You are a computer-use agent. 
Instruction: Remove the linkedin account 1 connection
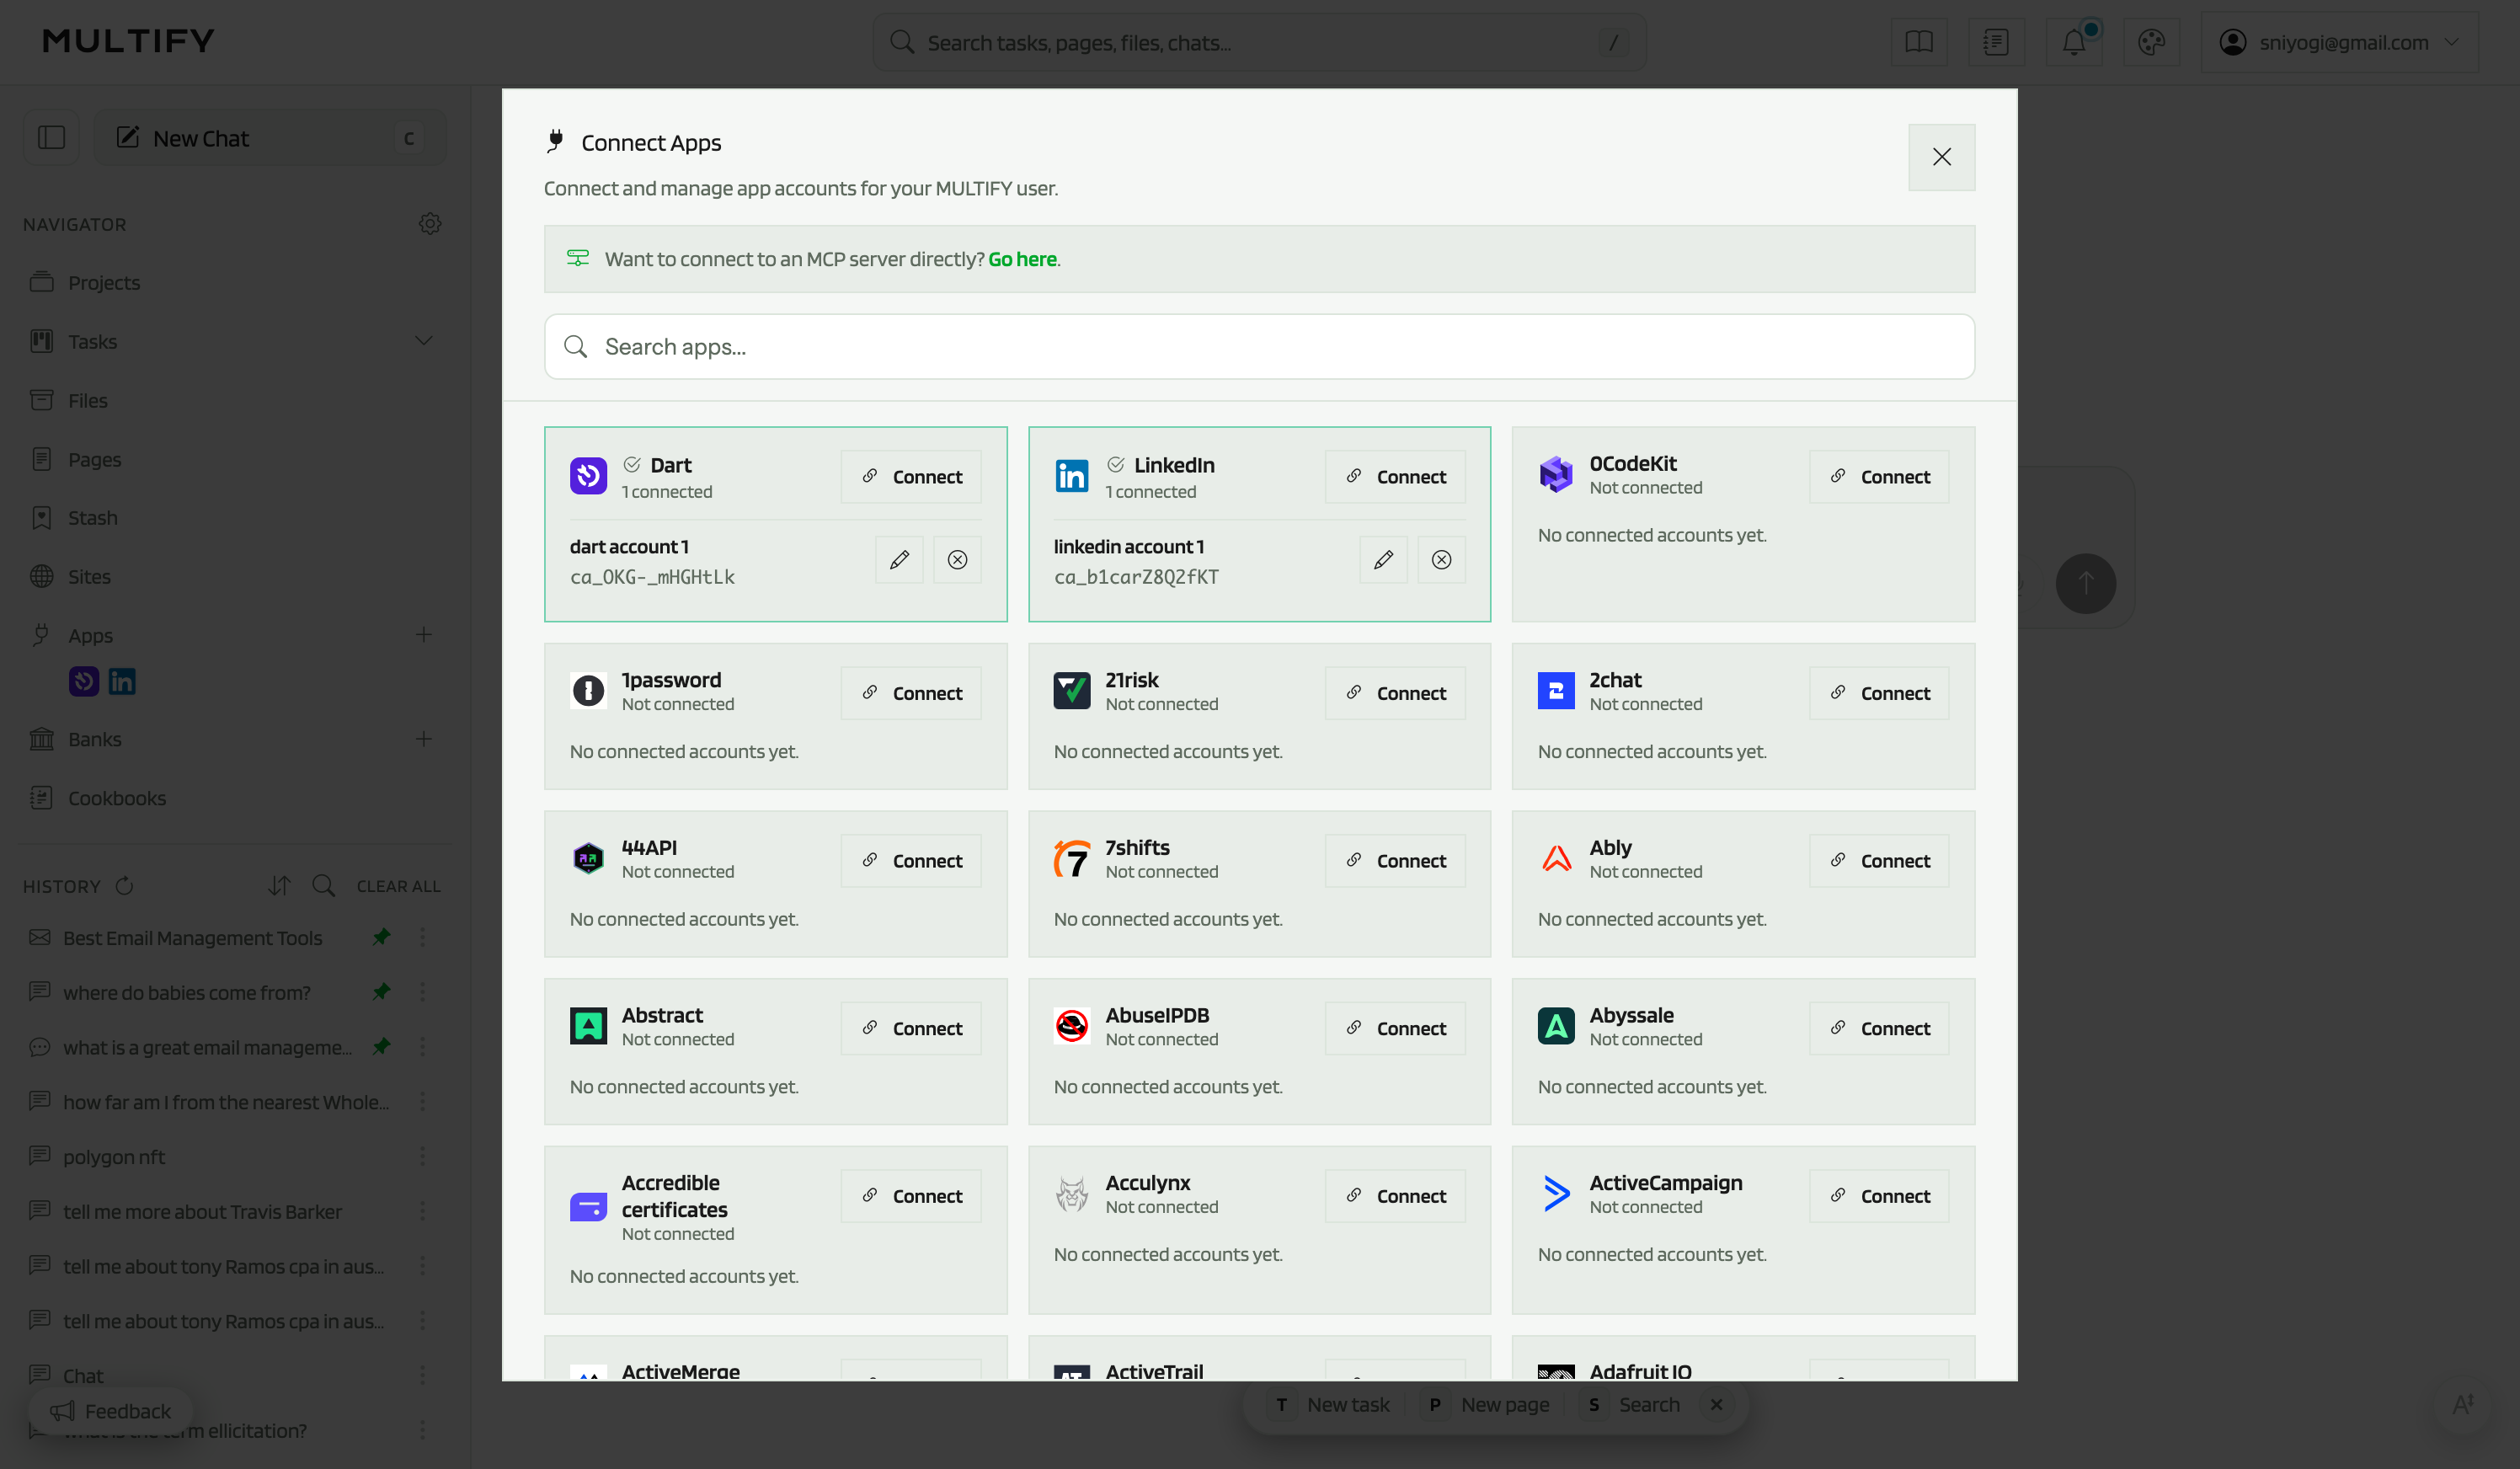[1441, 560]
